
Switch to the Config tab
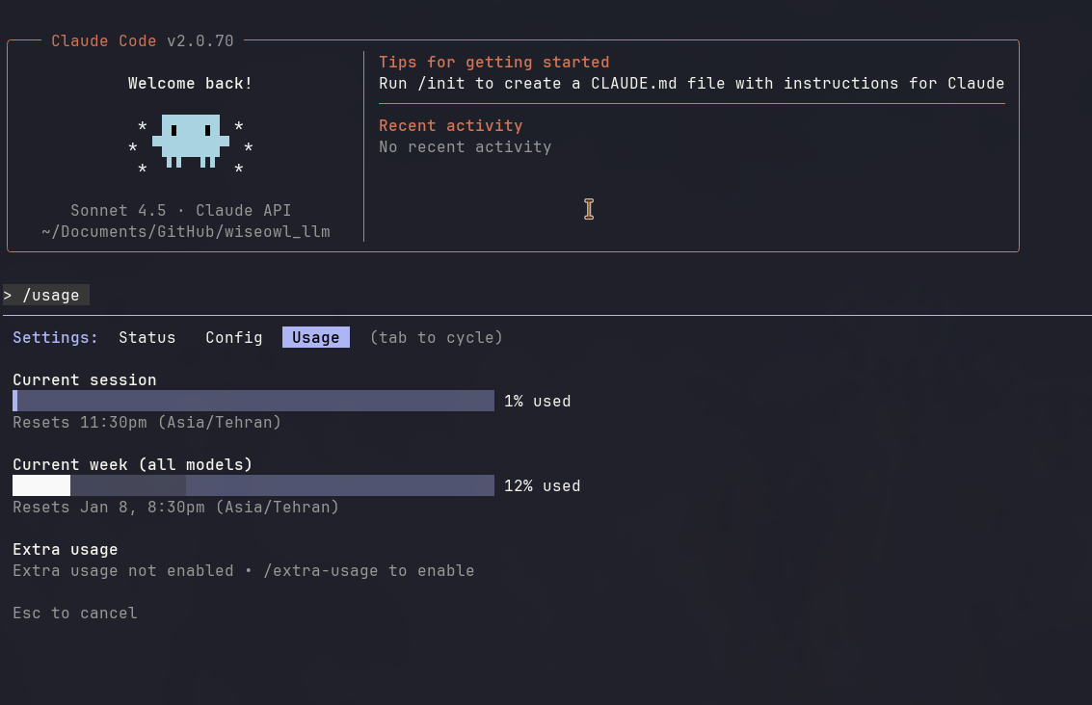tap(233, 337)
